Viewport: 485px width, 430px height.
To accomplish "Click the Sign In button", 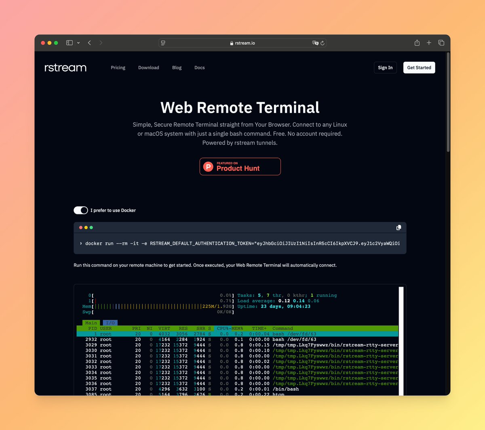I will pyautogui.click(x=385, y=67).
